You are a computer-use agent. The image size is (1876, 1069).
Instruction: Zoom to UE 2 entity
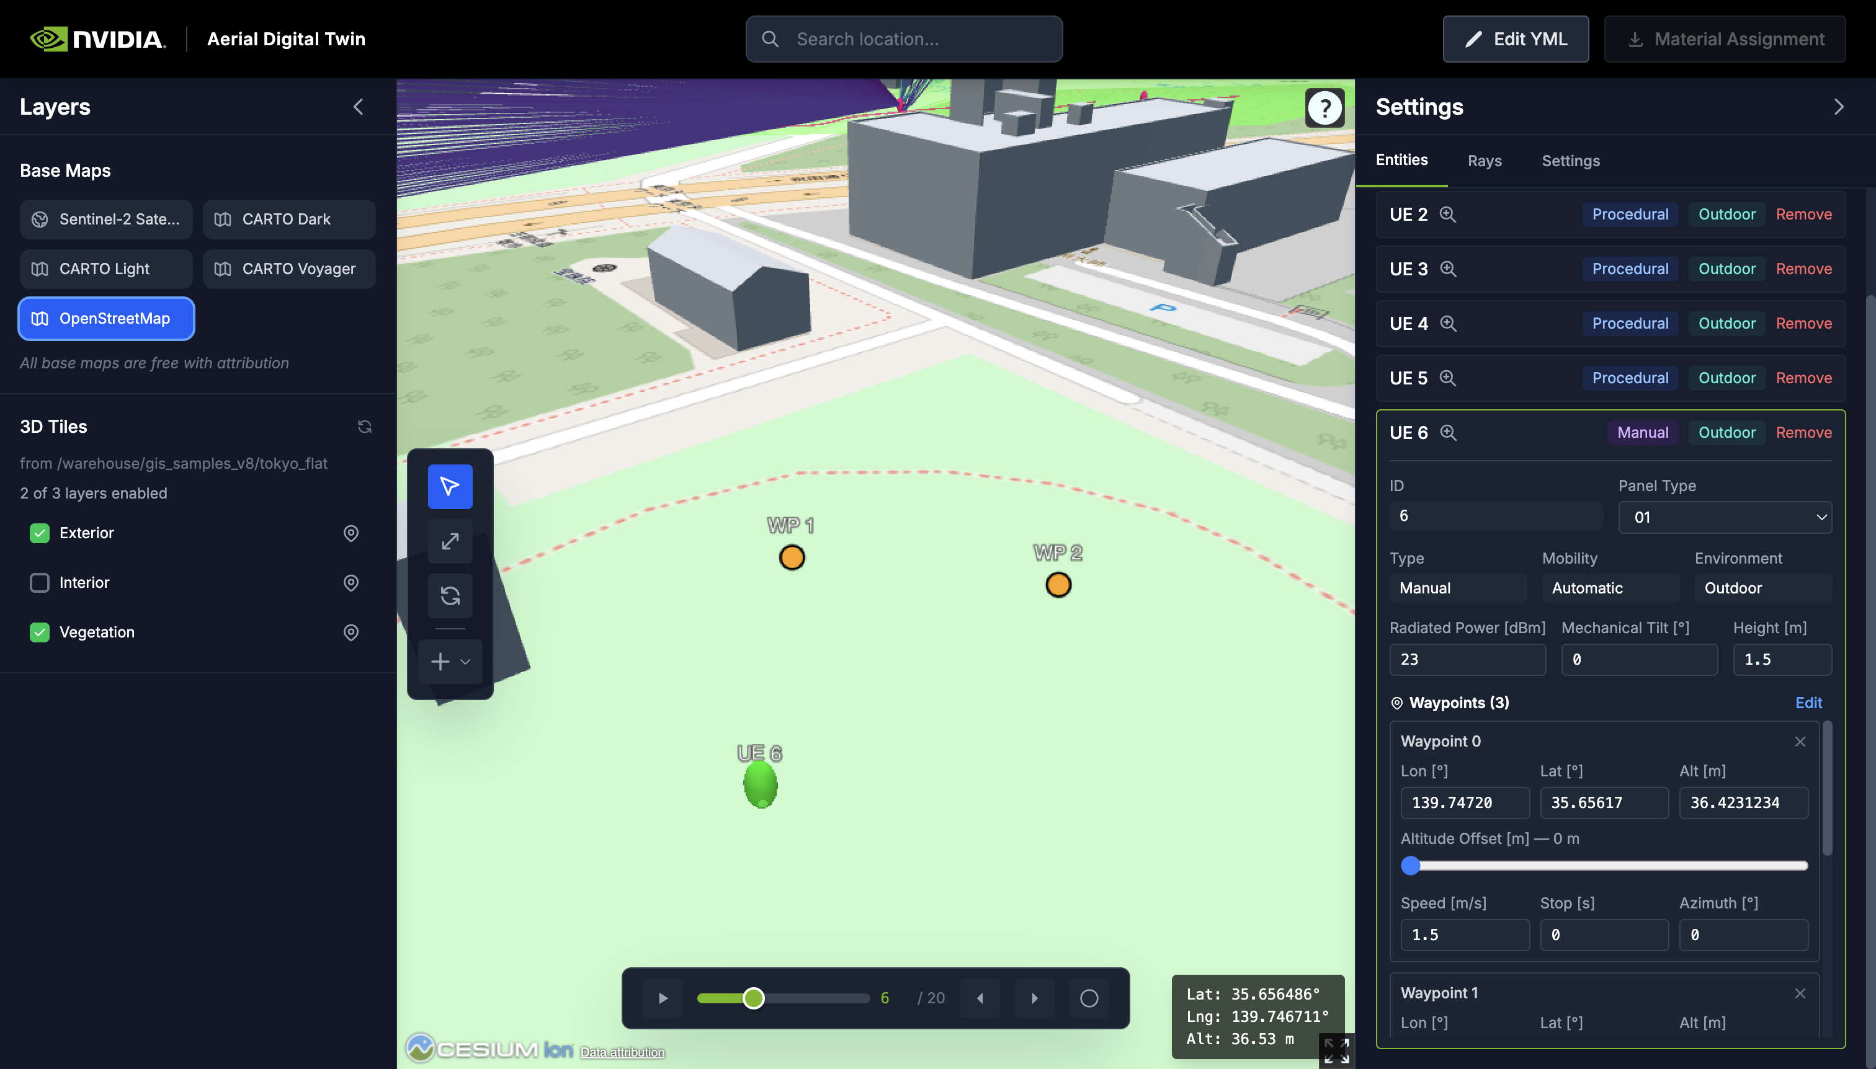1448,215
